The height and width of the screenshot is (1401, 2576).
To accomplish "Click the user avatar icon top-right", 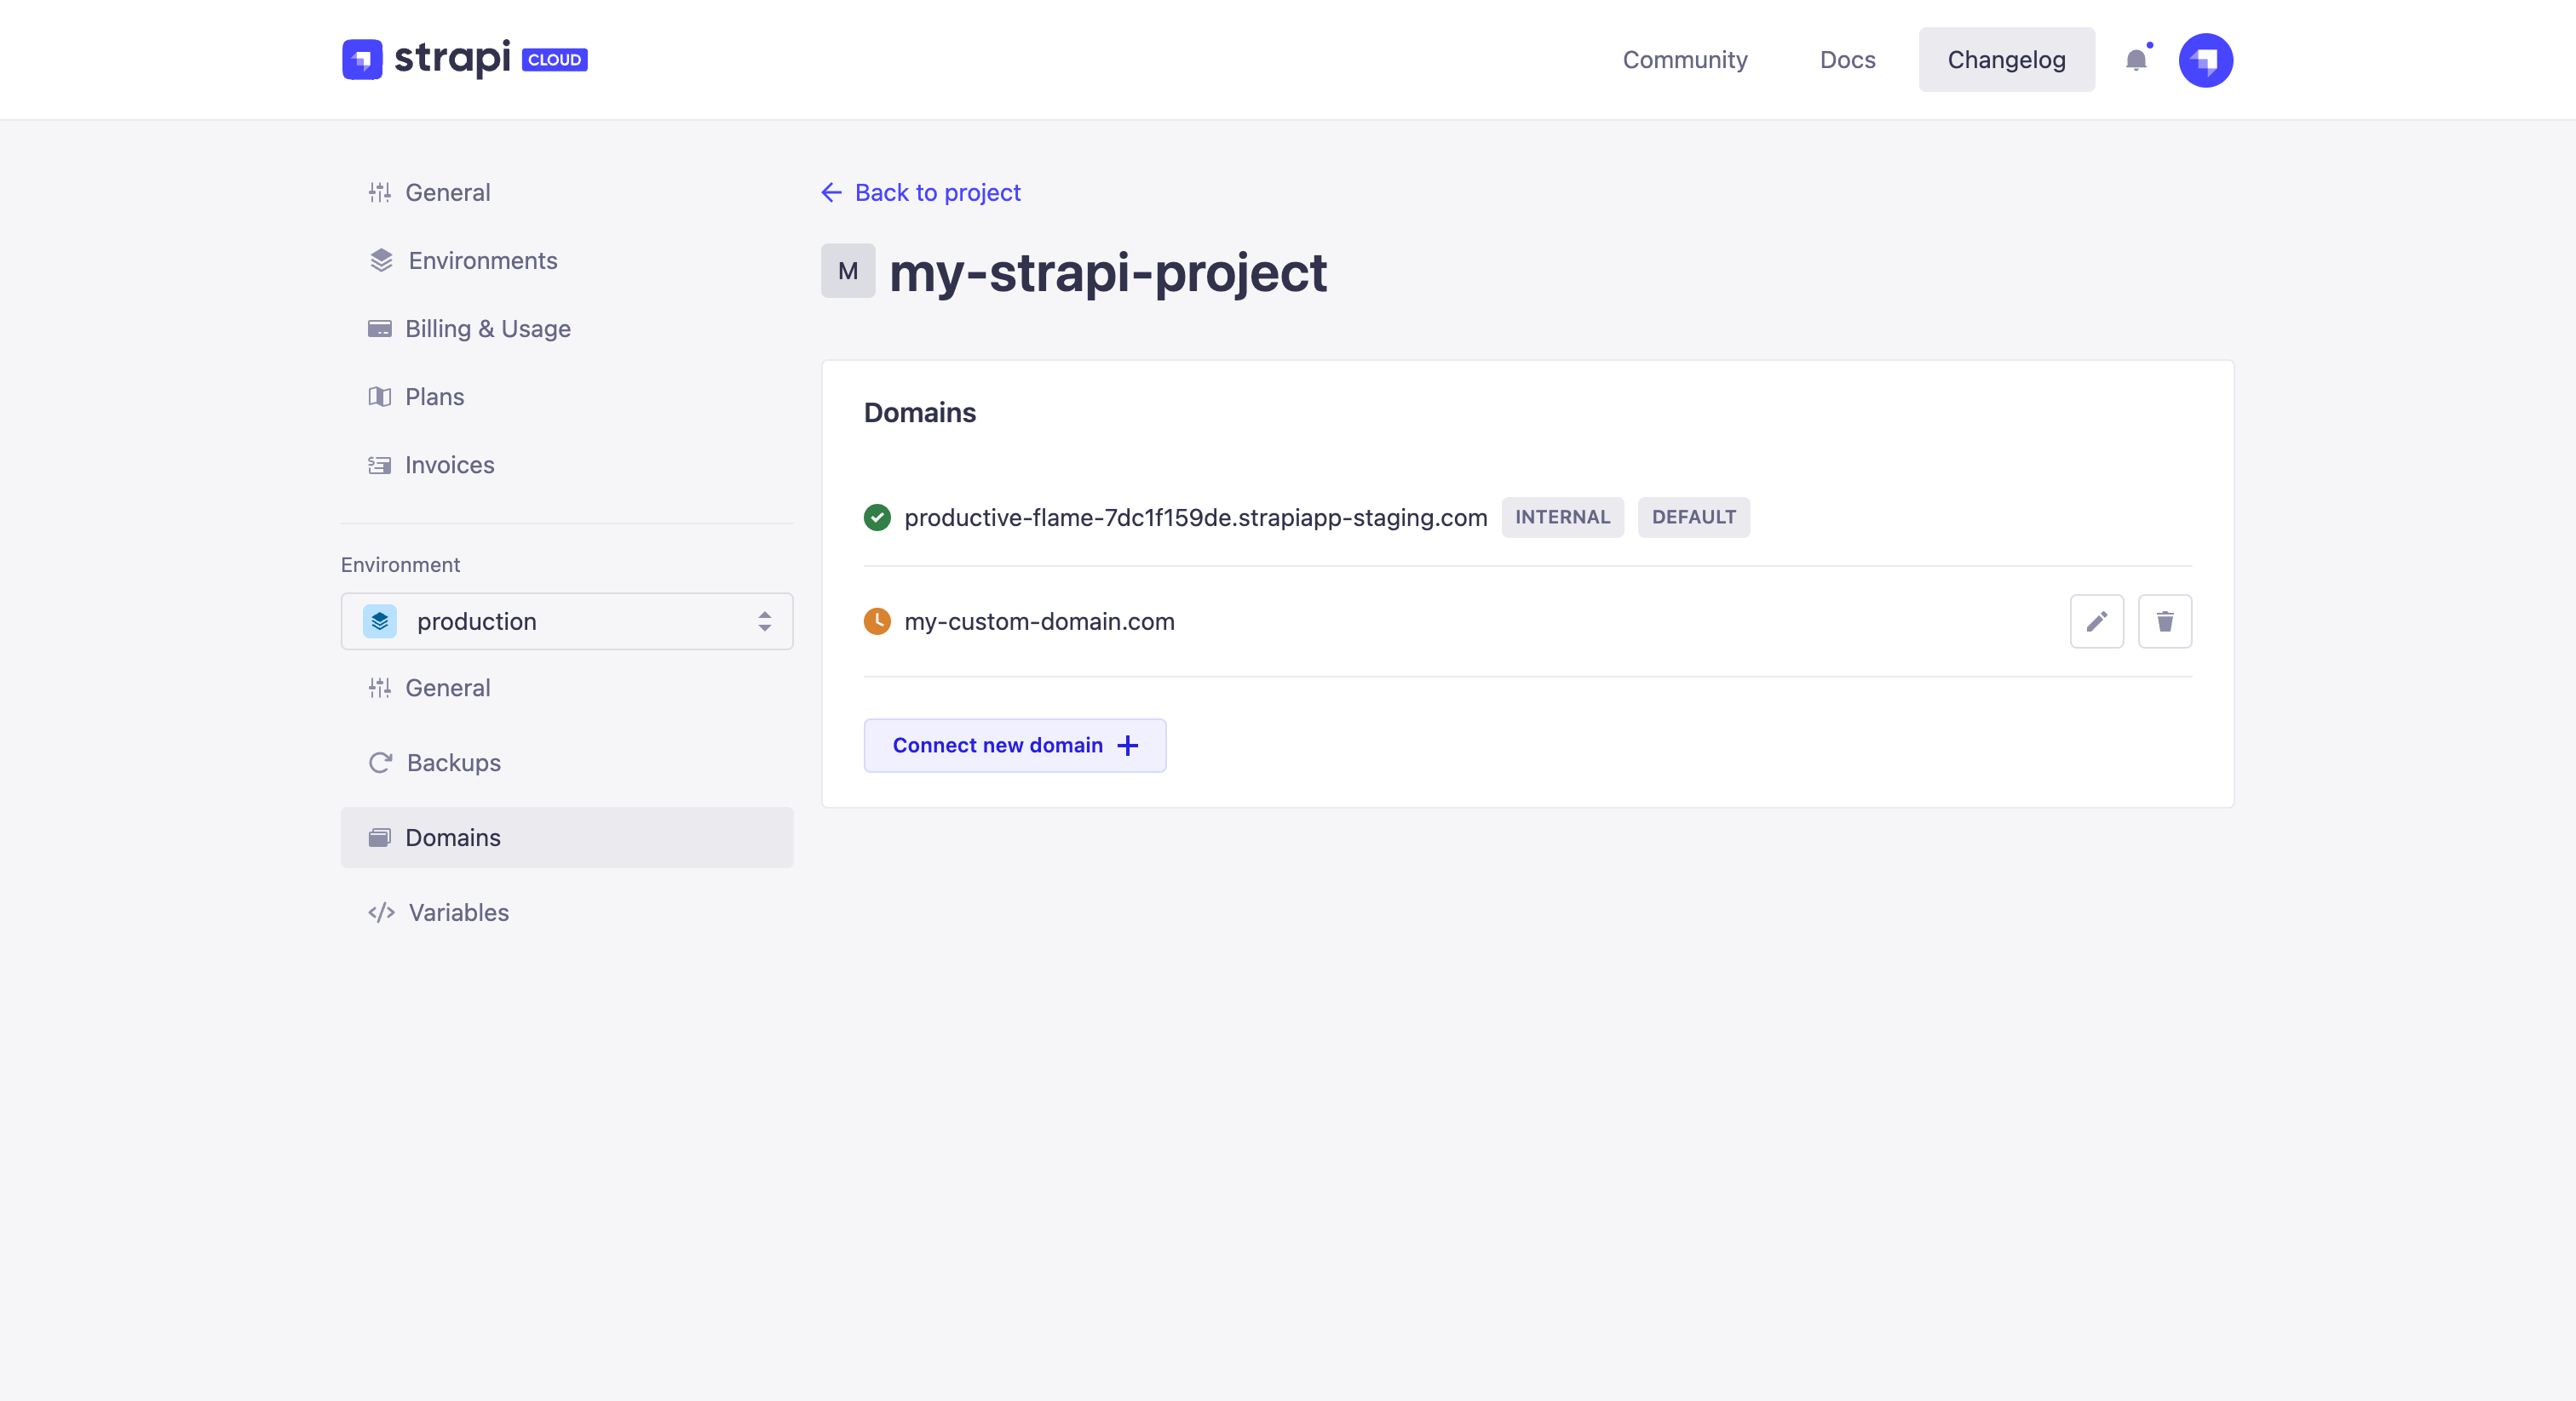I will coord(2206,59).
